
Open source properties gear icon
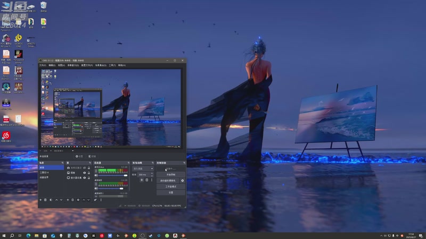pos(78,200)
